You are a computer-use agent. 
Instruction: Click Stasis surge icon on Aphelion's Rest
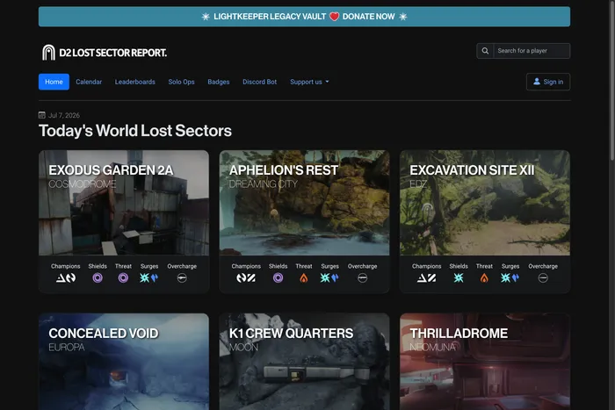(335, 278)
